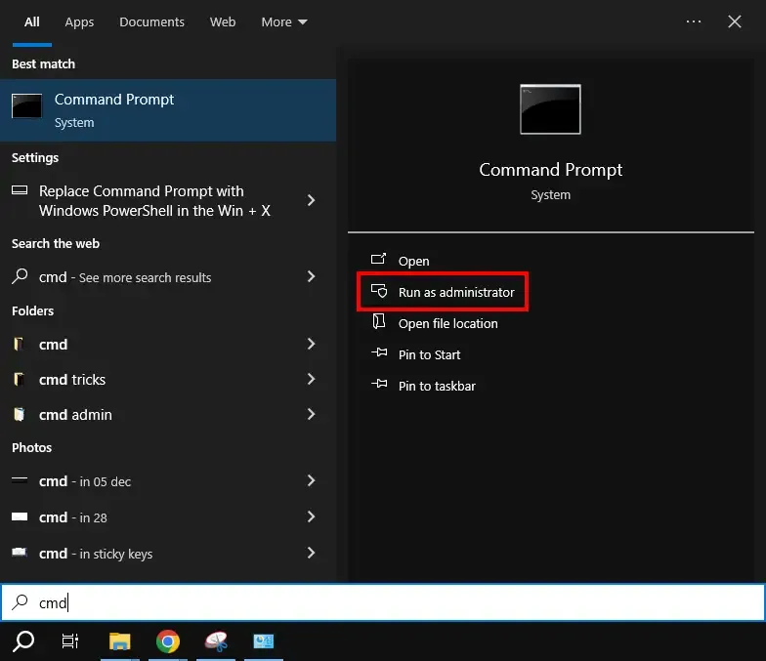Launch Snipping Tool from the taskbar
766x661 pixels.
point(216,641)
